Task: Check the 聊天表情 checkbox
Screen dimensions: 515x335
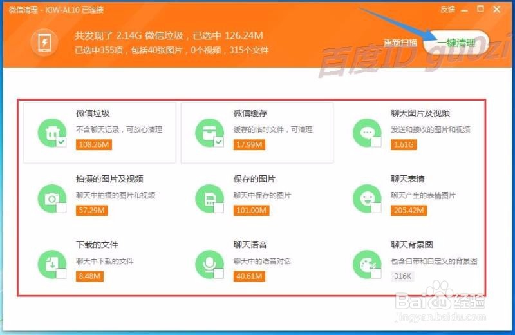Action: 376,208
